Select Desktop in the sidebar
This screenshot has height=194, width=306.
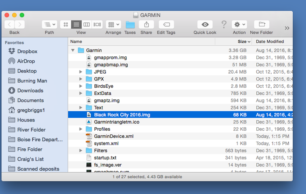pyautogui.click(x=27, y=71)
